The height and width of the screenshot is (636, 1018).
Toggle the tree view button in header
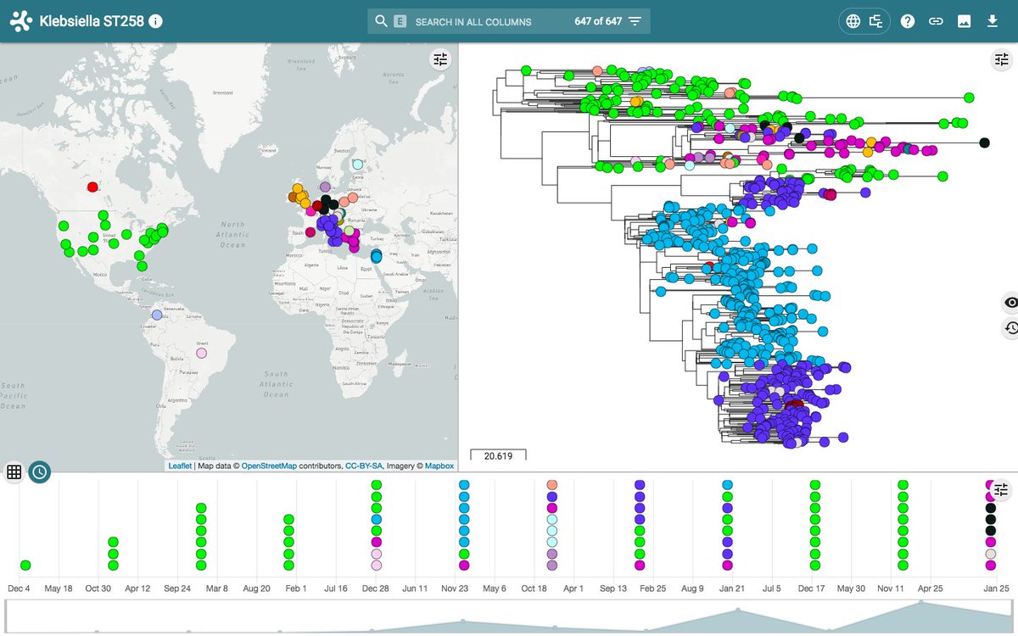click(876, 21)
